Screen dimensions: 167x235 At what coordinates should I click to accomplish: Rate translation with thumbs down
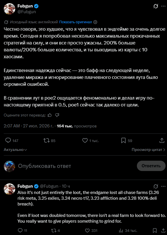pyautogui.click(x=57, y=115)
